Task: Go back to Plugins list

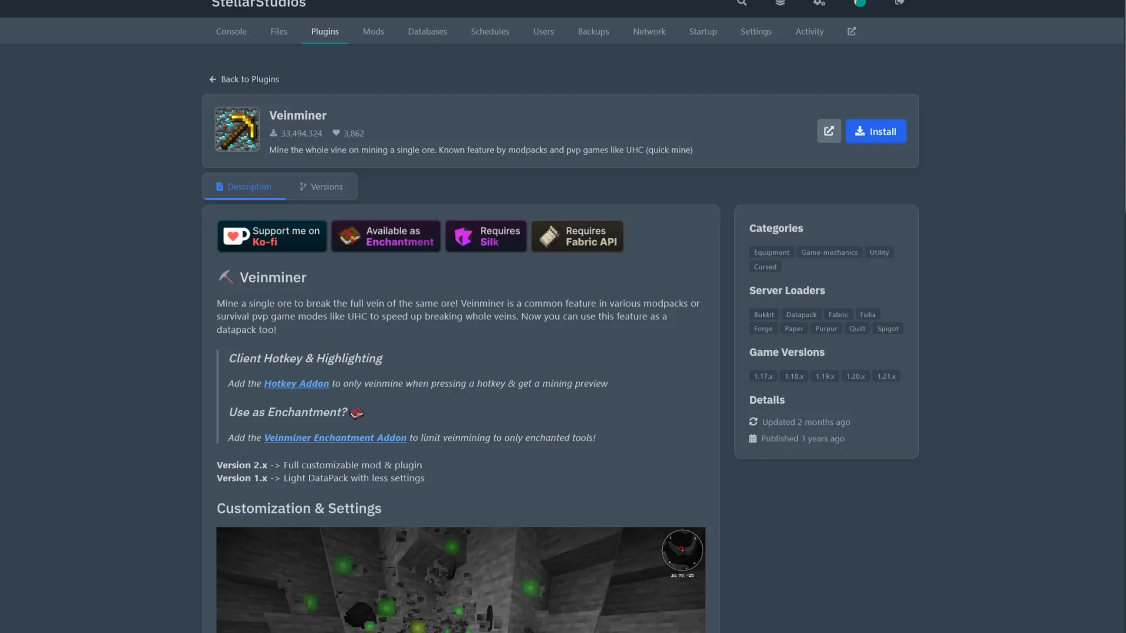Action: point(244,79)
